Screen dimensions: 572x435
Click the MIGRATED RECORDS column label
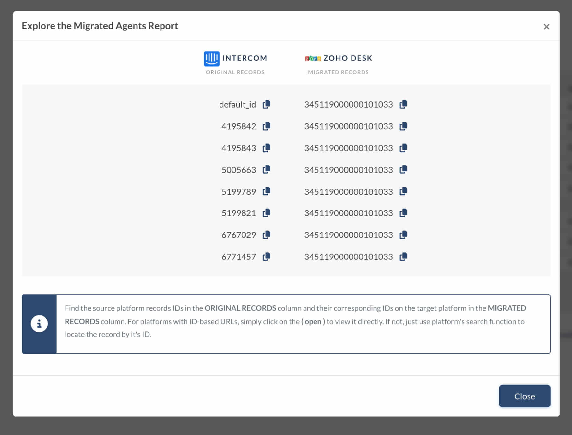(338, 72)
